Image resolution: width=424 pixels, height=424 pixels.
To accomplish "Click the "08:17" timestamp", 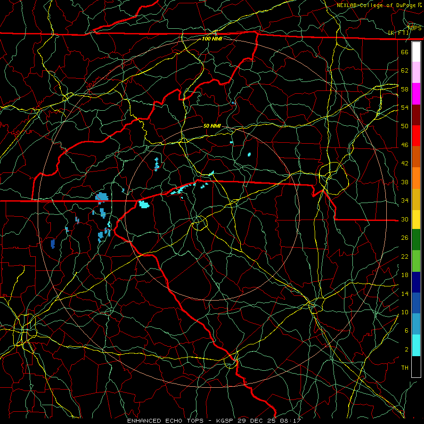I will pyautogui.click(x=290, y=421).
